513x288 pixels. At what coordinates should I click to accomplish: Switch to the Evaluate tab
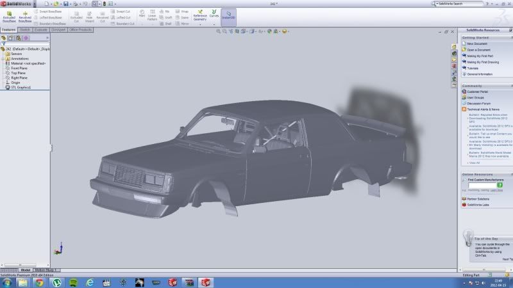coord(40,29)
